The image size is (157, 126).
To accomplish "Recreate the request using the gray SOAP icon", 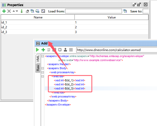I will [x=49, y=50].
